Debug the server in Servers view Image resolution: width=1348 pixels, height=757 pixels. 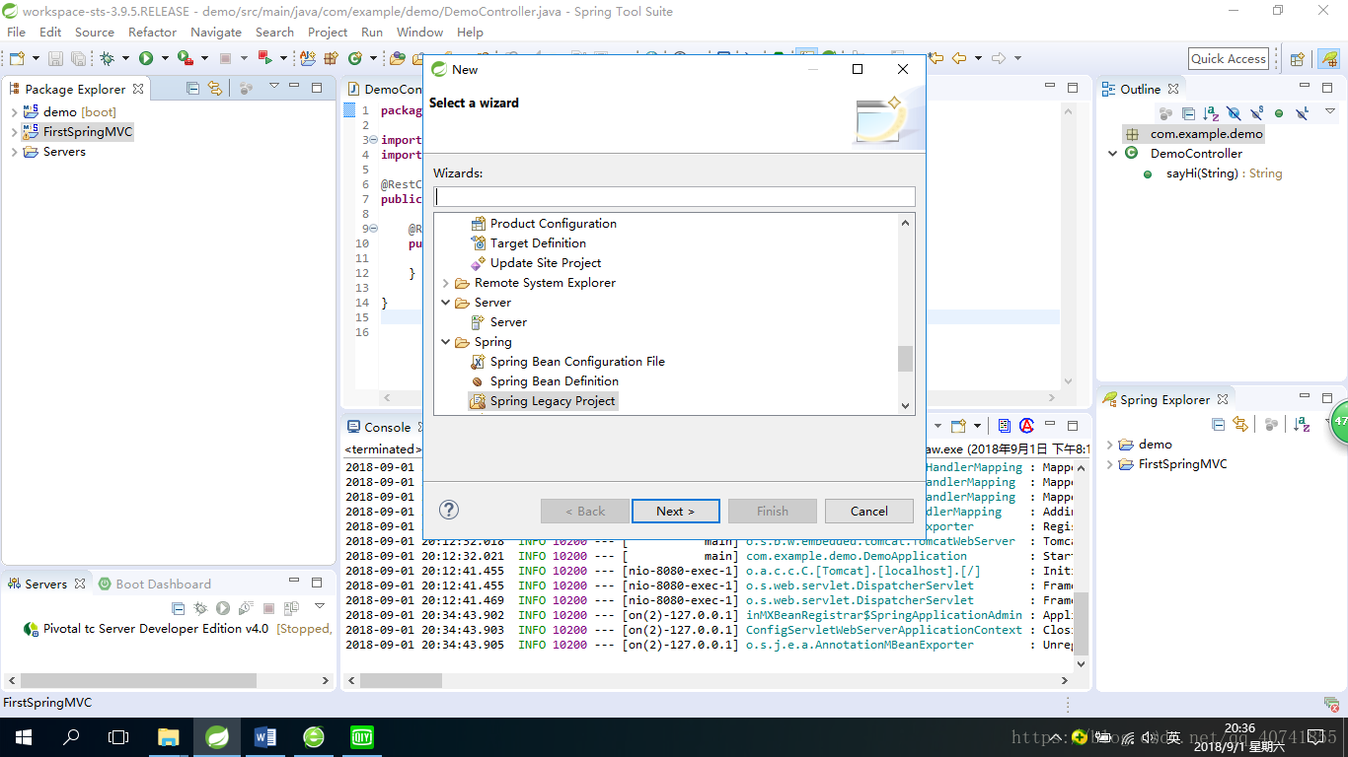200,608
